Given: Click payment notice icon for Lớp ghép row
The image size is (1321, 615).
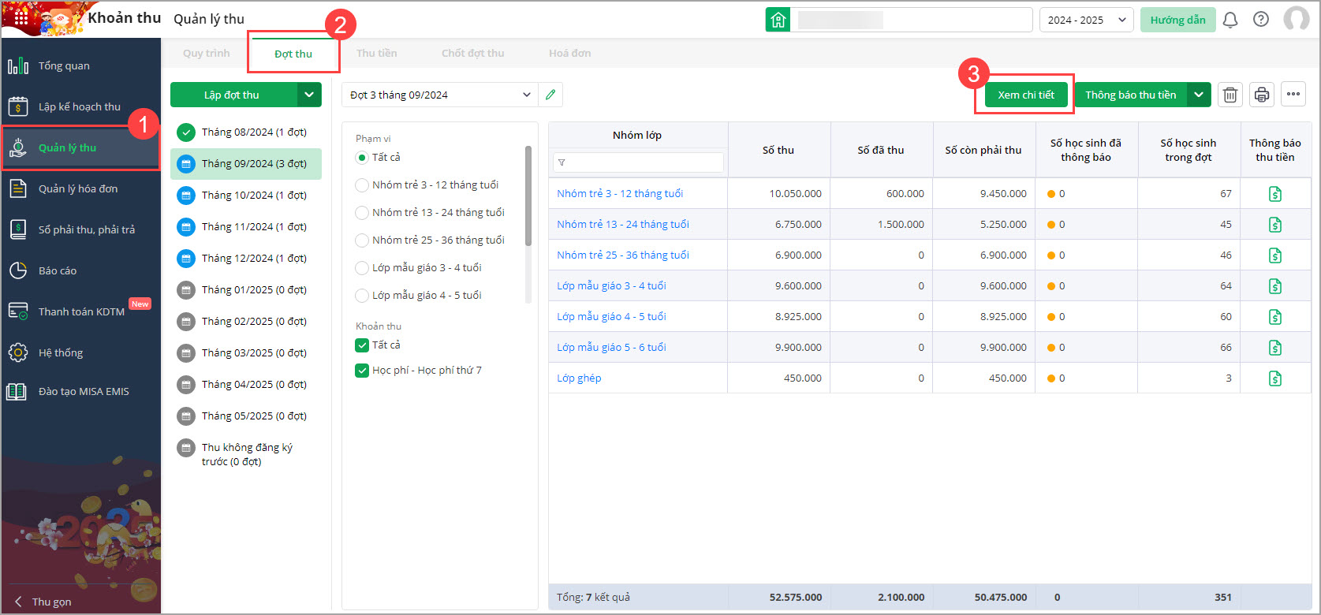Looking at the screenshot, I should pos(1274,378).
